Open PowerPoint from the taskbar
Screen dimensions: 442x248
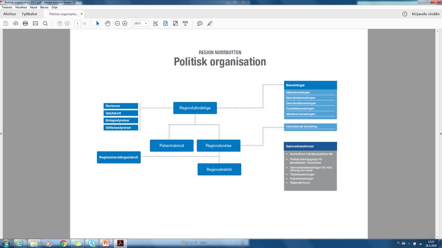point(106,244)
